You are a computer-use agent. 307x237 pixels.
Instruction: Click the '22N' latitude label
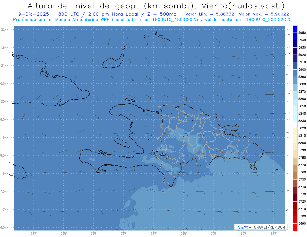pos(4,30)
